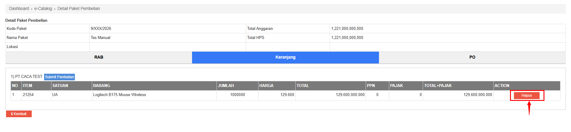The image size is (571, 132).
Task: Switch to the RAB tab
Action: tap(99, 57)
